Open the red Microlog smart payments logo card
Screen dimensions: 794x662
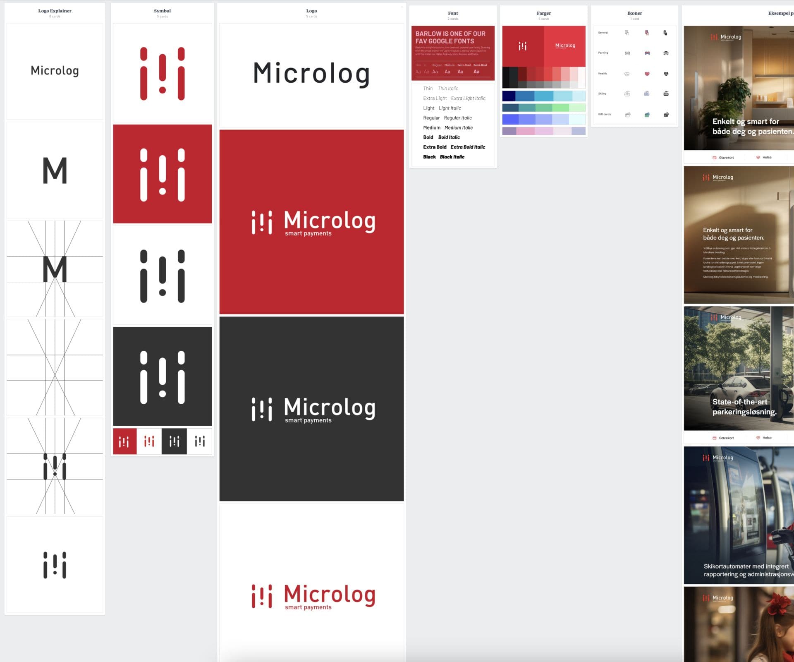(311, 222)
